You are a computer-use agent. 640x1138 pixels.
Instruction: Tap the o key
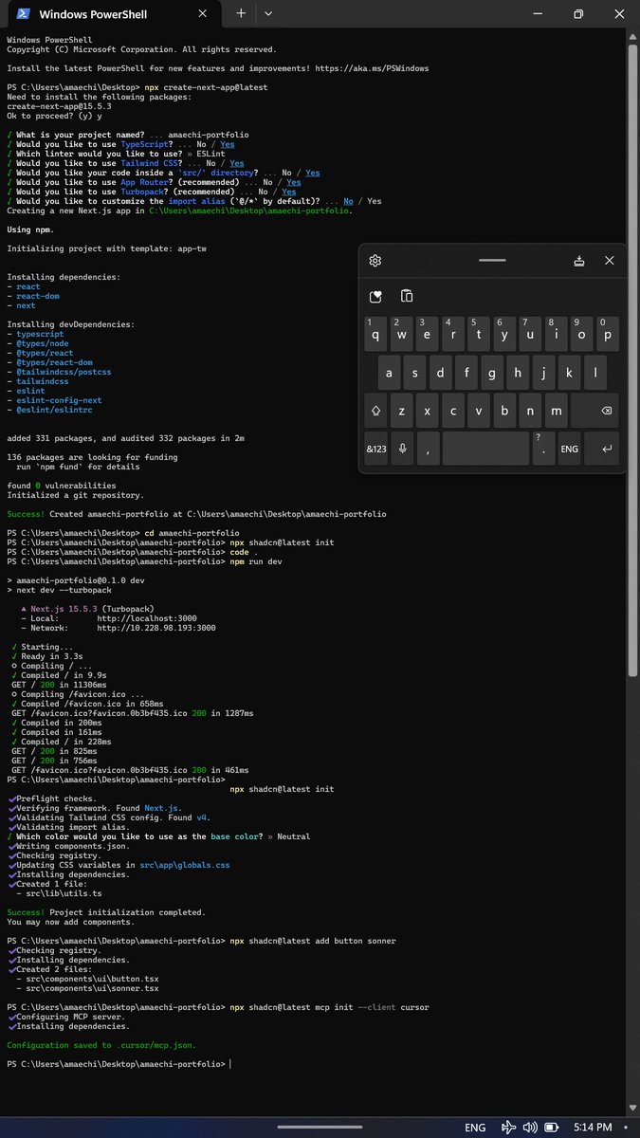click(581, 334)
